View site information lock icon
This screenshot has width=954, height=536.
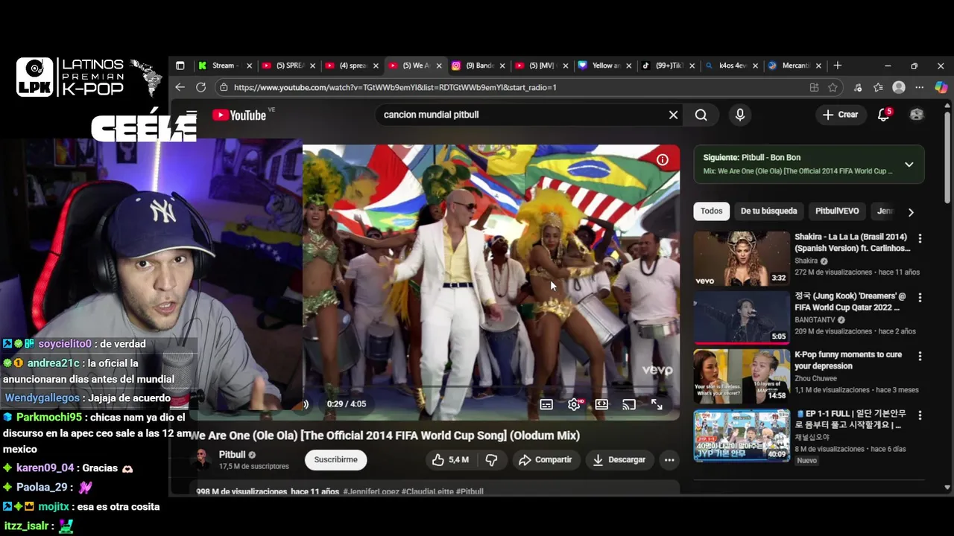point(224,87)
